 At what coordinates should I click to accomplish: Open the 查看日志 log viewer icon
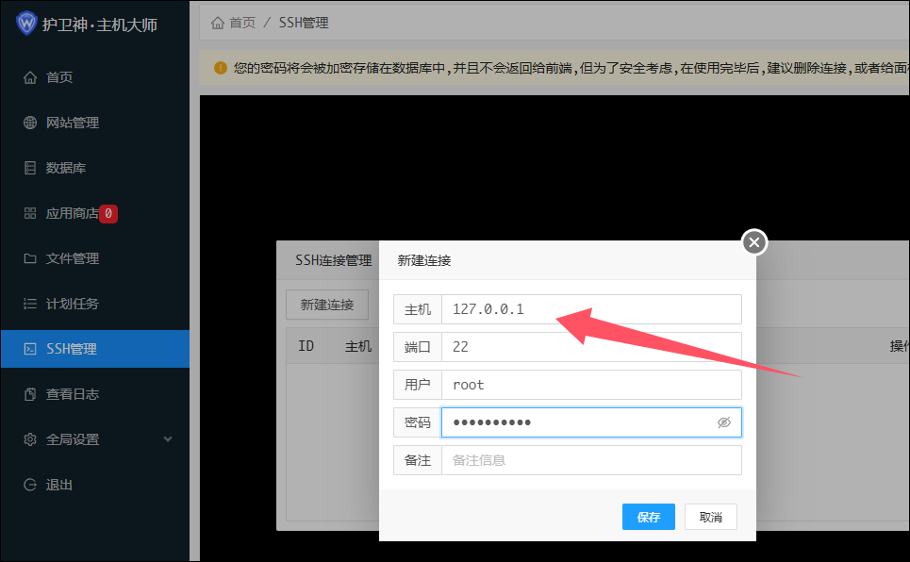click(29, 393)
